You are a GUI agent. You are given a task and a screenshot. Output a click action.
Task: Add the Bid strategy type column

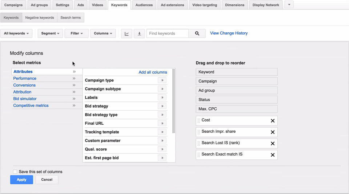162,115
